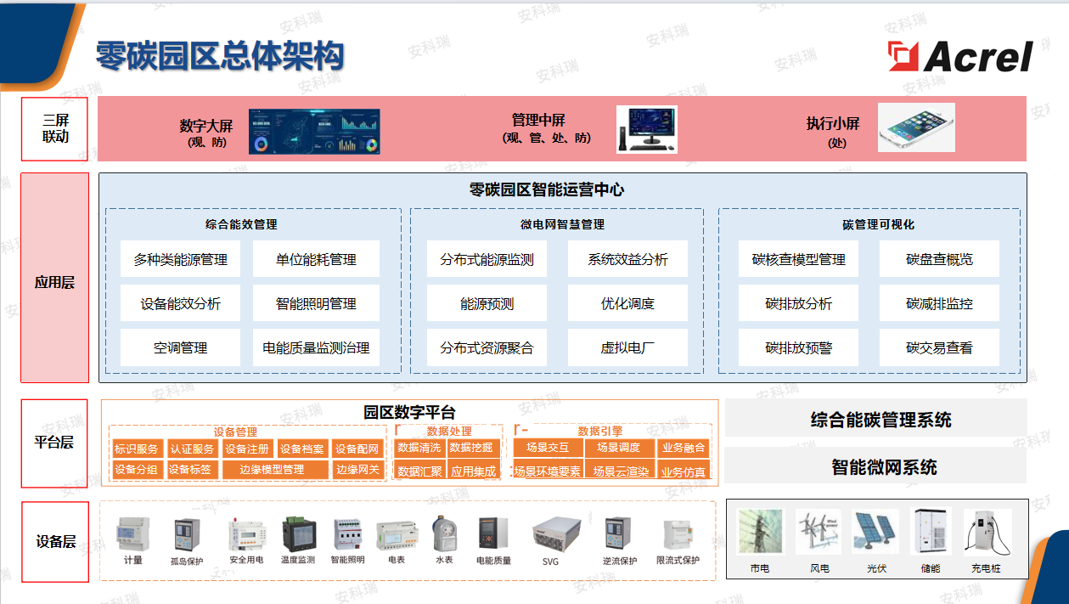Click the 执行小屏 smartphone image

[916, 128]
